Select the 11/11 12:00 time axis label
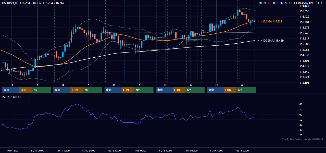 click(x=63, y=150)
